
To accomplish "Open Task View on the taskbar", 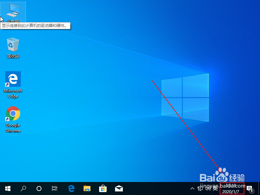I will [54, 188].
